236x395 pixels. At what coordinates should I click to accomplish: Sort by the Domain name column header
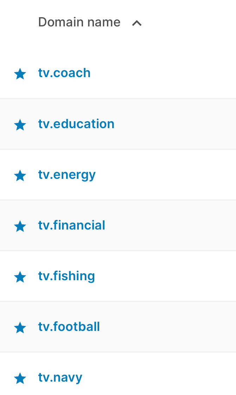(79, 22)
